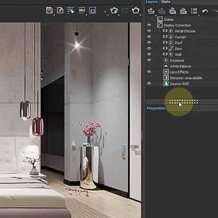Image resolution: width=218 pixels, height=218 pixels.
Task: Click the Exposure layer icon
Action: point(166,60)
